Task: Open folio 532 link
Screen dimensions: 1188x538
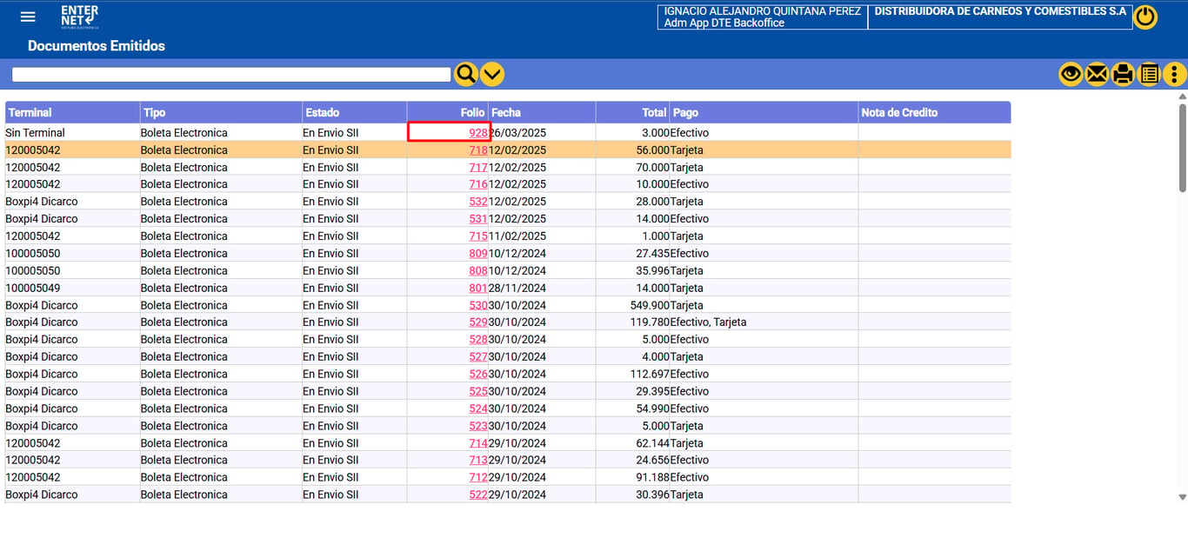Action: click(x=478, y=202)
